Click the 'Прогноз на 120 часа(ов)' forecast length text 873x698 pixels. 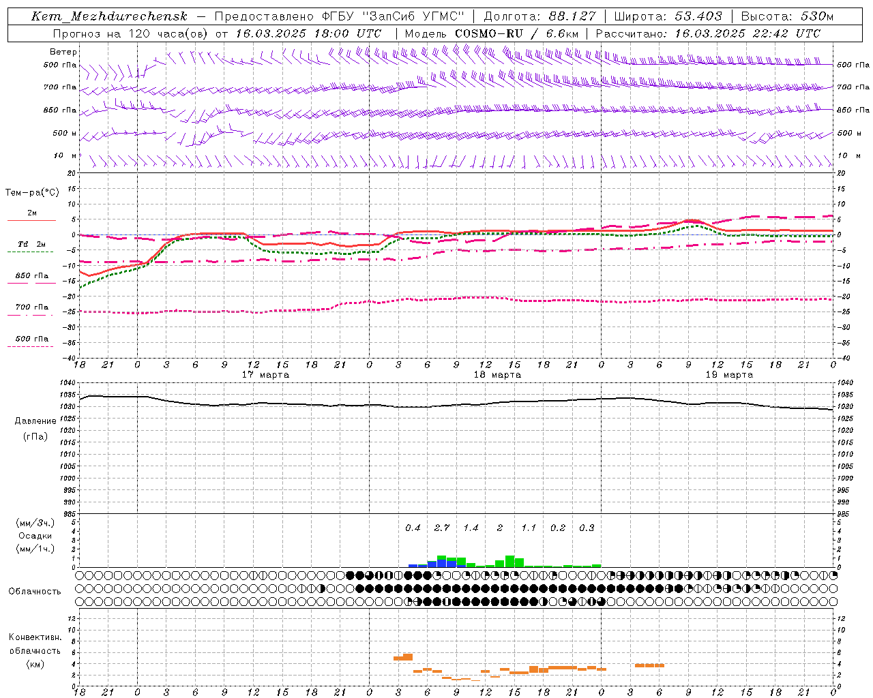click(131, 33)
